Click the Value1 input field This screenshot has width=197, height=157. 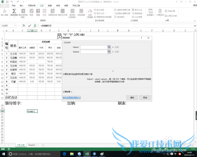pos(94,47)
